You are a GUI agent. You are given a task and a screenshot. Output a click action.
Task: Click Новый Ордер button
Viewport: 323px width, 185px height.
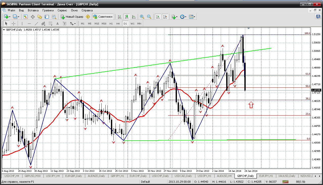72,17
